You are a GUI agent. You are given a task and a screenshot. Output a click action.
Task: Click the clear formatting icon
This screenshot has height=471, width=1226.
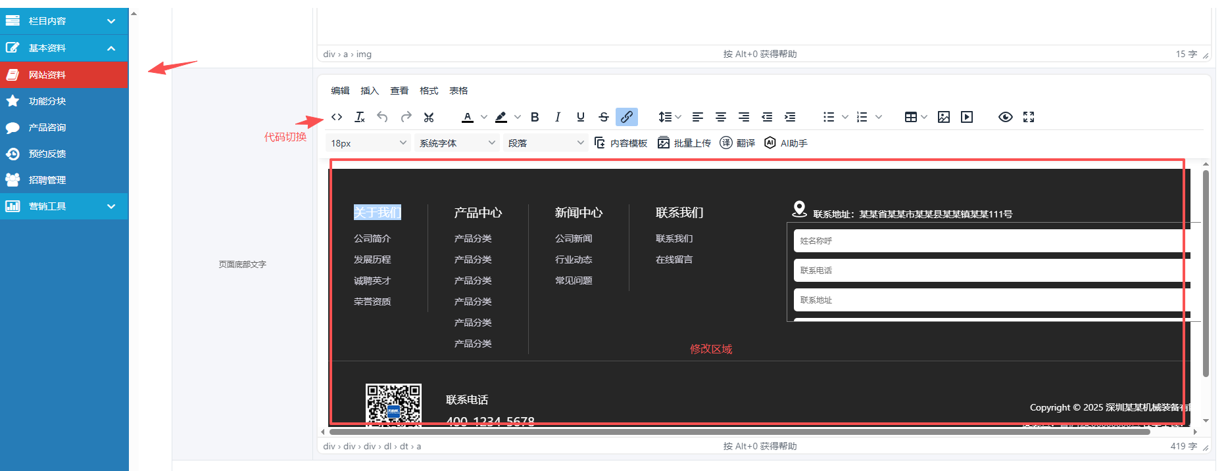[x=360, y=117]
